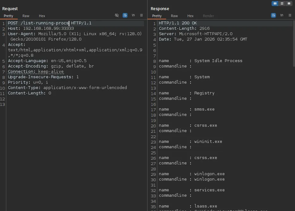Open the Request Pretty tab

tap(9, 16)
